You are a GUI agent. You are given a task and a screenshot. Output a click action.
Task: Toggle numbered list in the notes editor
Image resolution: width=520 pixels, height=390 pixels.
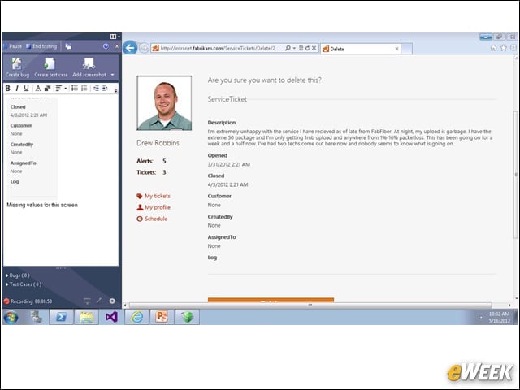coord(84,89)
